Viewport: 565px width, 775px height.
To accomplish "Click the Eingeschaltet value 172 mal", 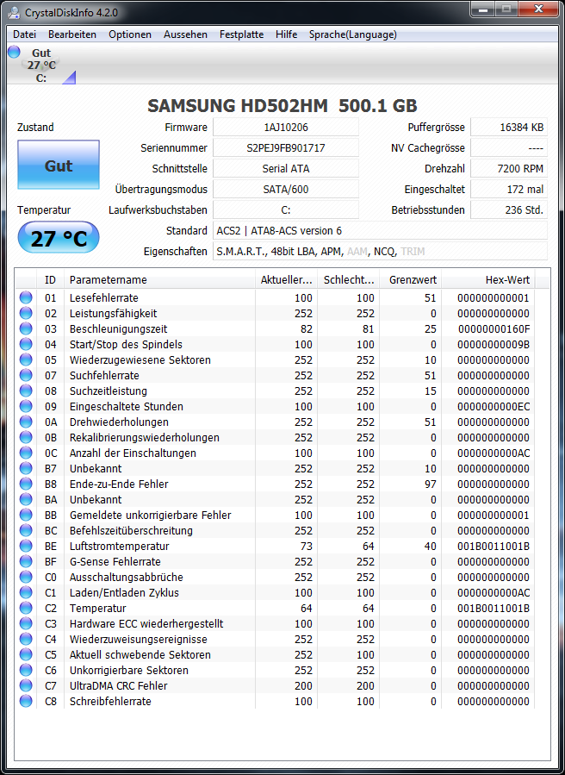I will 509,190.
